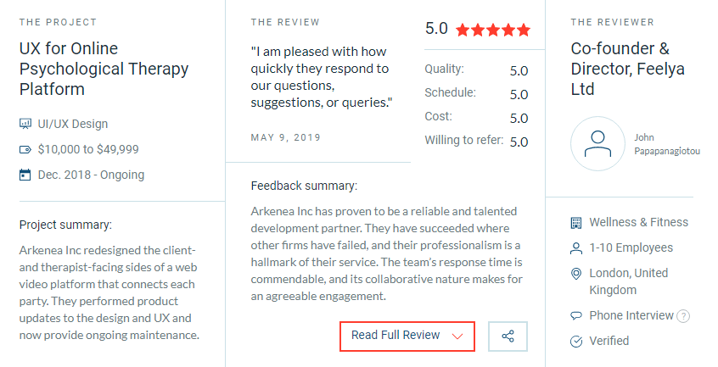Click the share icon button
The image size is (718, 367).
(x=508, y=336)
